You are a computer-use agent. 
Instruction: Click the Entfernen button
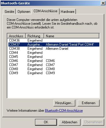click(x=88, y=103)
